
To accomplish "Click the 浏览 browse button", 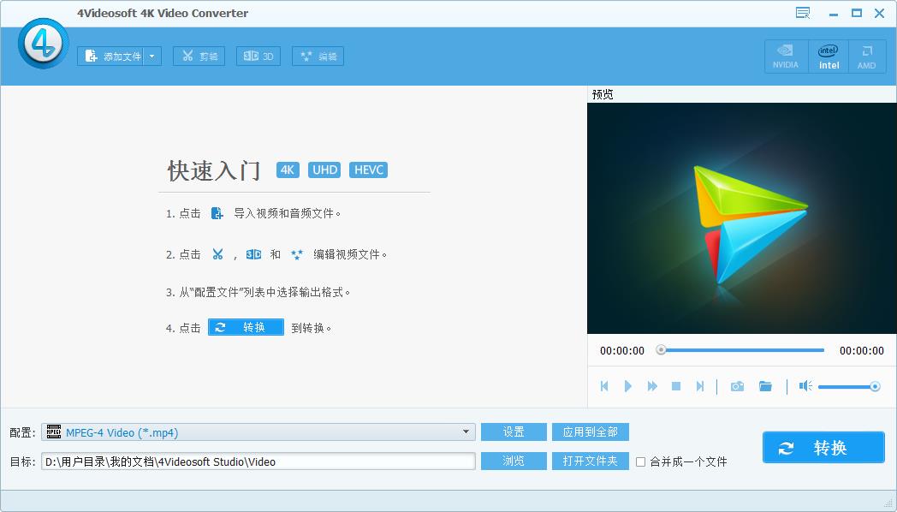I will [514, 461].
